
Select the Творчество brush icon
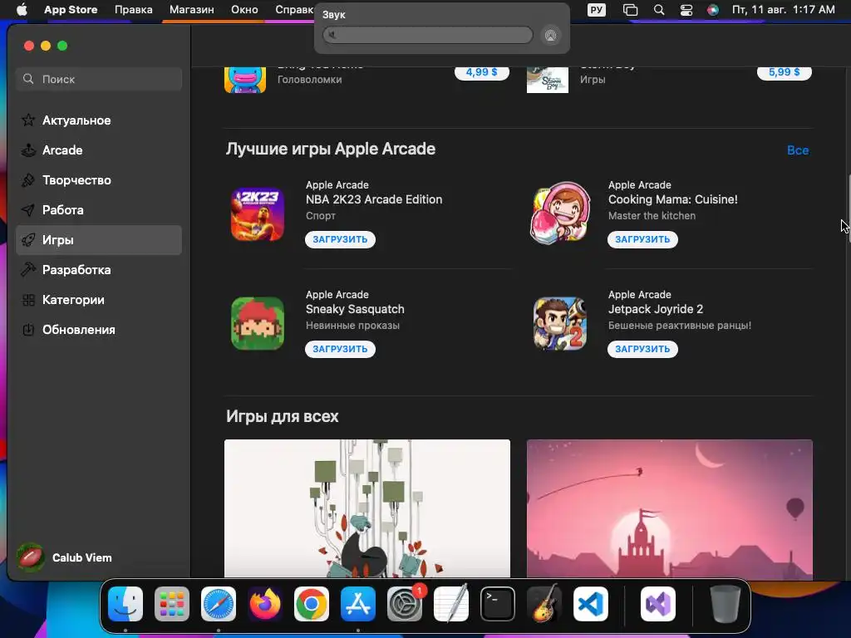click(x=28, y=179)
